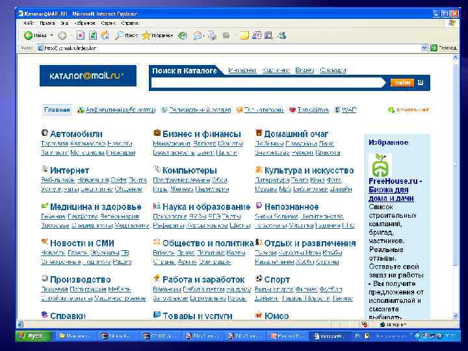Open the Общество и политика link
Image resolution: width=468 pixels, height=351 pixels.
pyautogui.click(x=208, y=243)
